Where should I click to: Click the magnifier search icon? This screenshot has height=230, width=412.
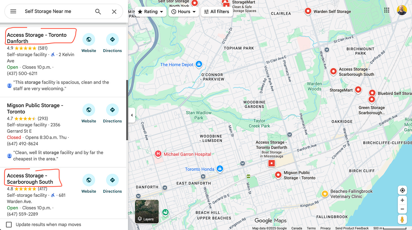click(98, 12)
